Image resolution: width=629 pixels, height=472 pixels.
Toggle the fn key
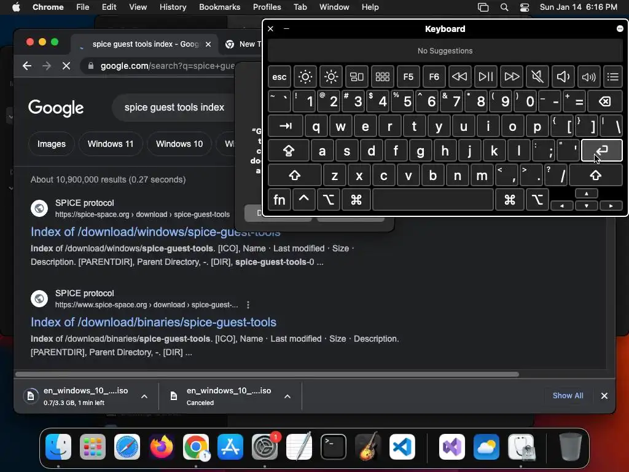tap(279, 200)
